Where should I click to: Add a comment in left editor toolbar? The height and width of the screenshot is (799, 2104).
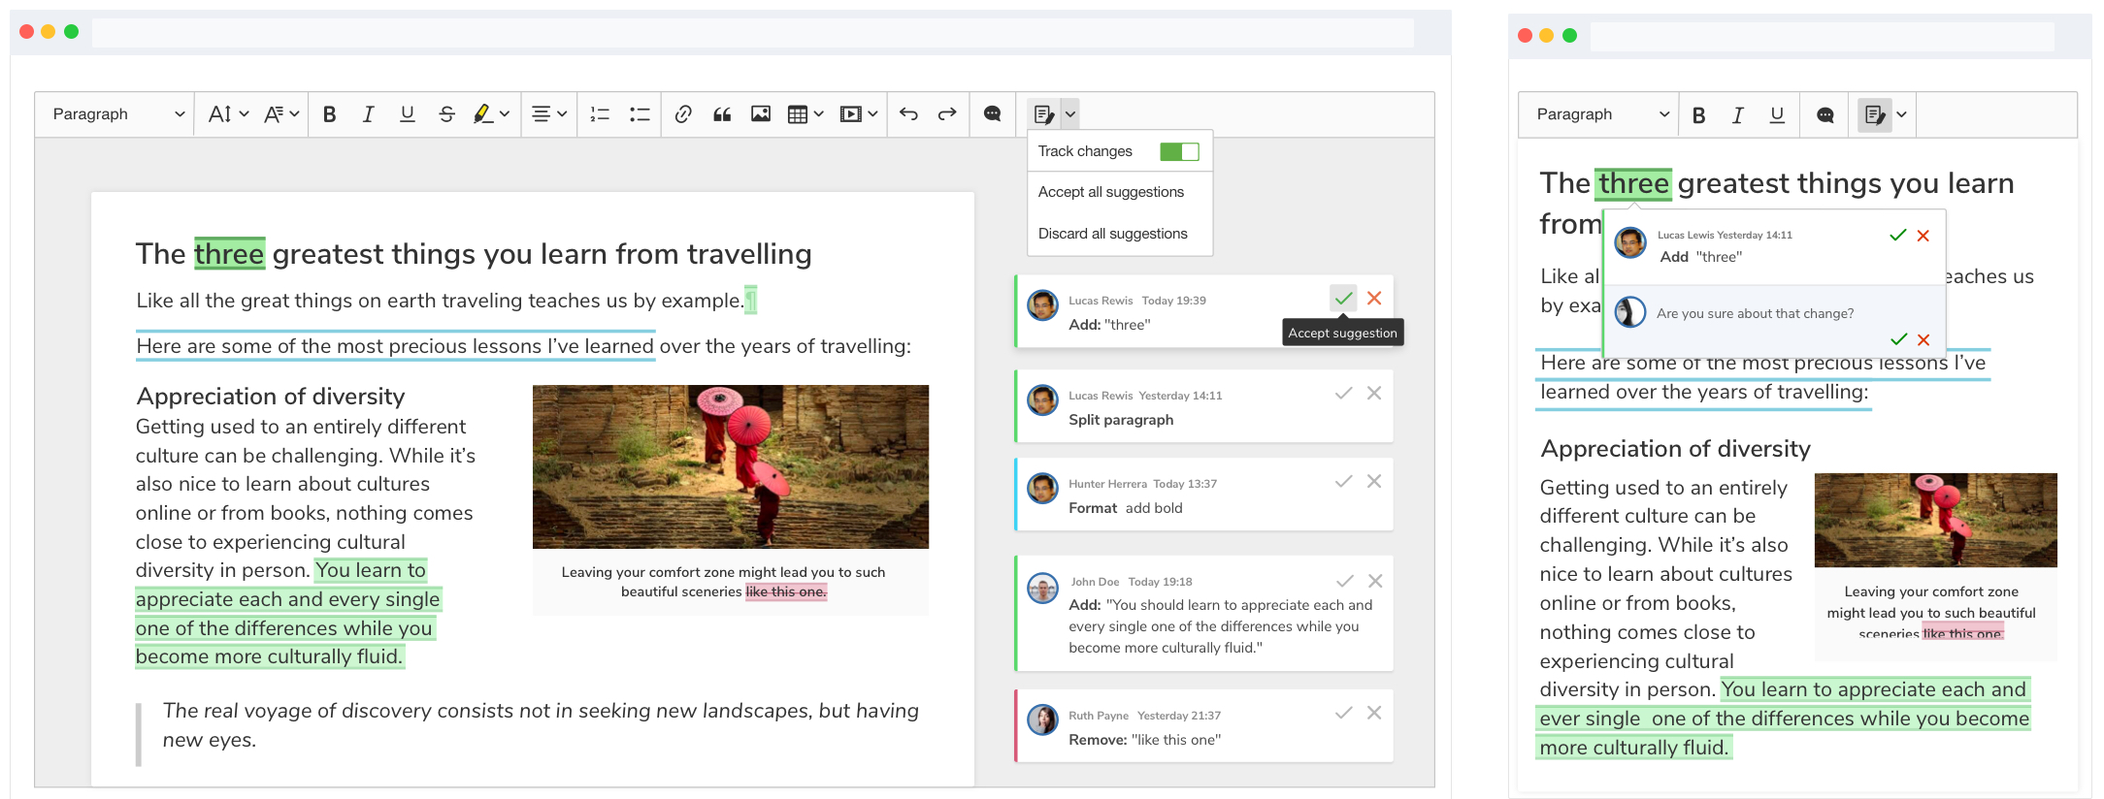coord(992,114)
